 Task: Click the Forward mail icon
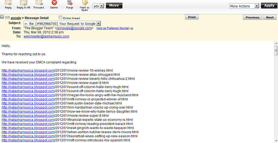click(x=39, y=2)
